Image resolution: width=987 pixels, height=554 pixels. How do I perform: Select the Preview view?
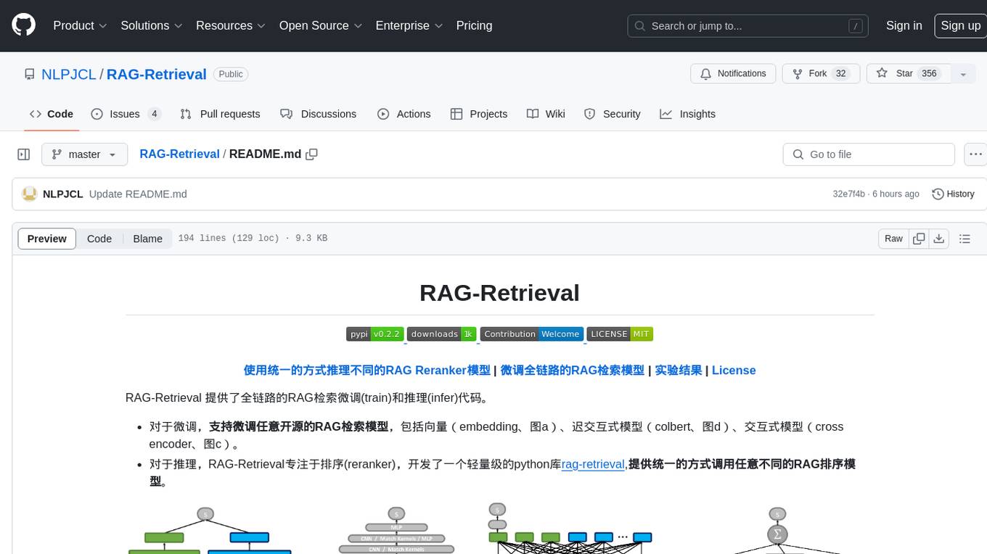(47, 239)
